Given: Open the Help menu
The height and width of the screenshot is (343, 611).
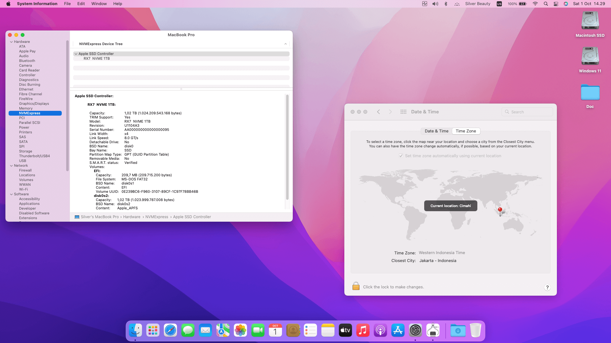Looking at the screenshot, I should pyautogui.click(x=118, y=4).
